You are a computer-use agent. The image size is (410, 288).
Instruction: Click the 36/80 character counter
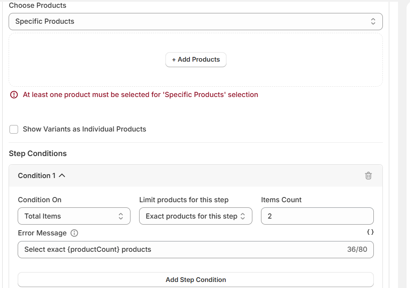[x=357, y=250]
